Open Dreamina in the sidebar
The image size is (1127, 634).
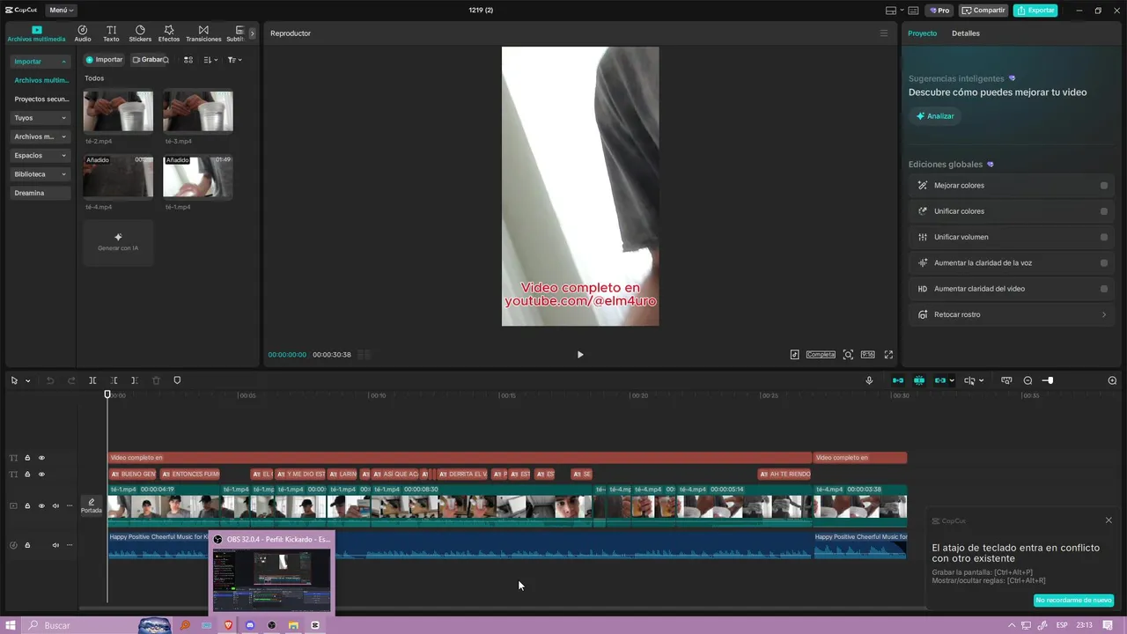point(41,193)
